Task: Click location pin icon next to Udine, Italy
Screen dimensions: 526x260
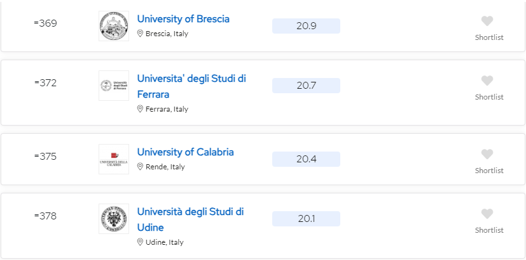Action: pyautogui.click(x=140, y=242)
